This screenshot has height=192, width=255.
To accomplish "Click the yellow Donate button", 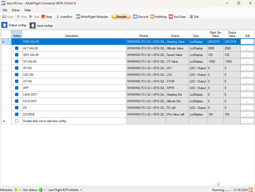I will coord(121,17).
